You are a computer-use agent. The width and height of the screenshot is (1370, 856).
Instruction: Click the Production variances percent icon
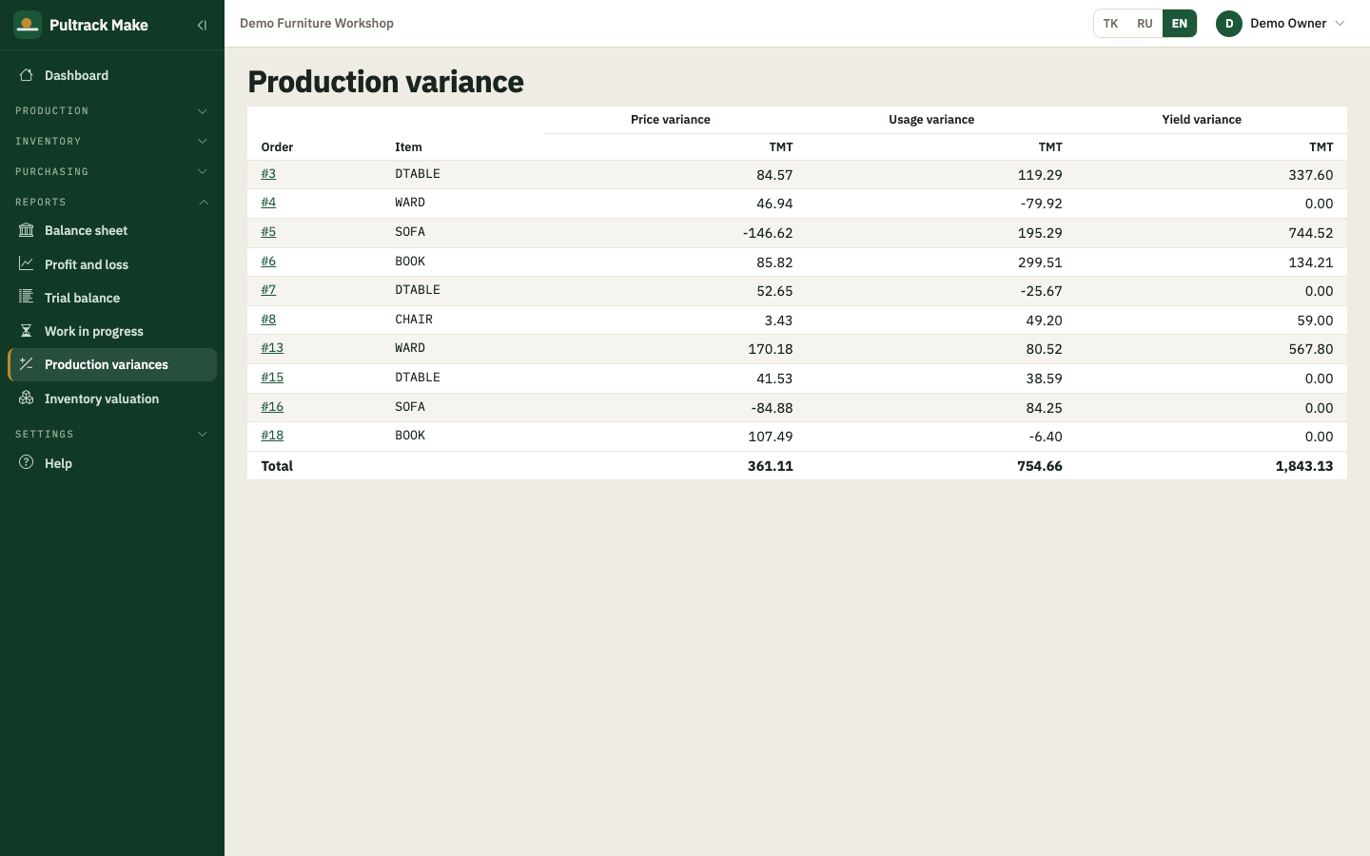(27, 364)
